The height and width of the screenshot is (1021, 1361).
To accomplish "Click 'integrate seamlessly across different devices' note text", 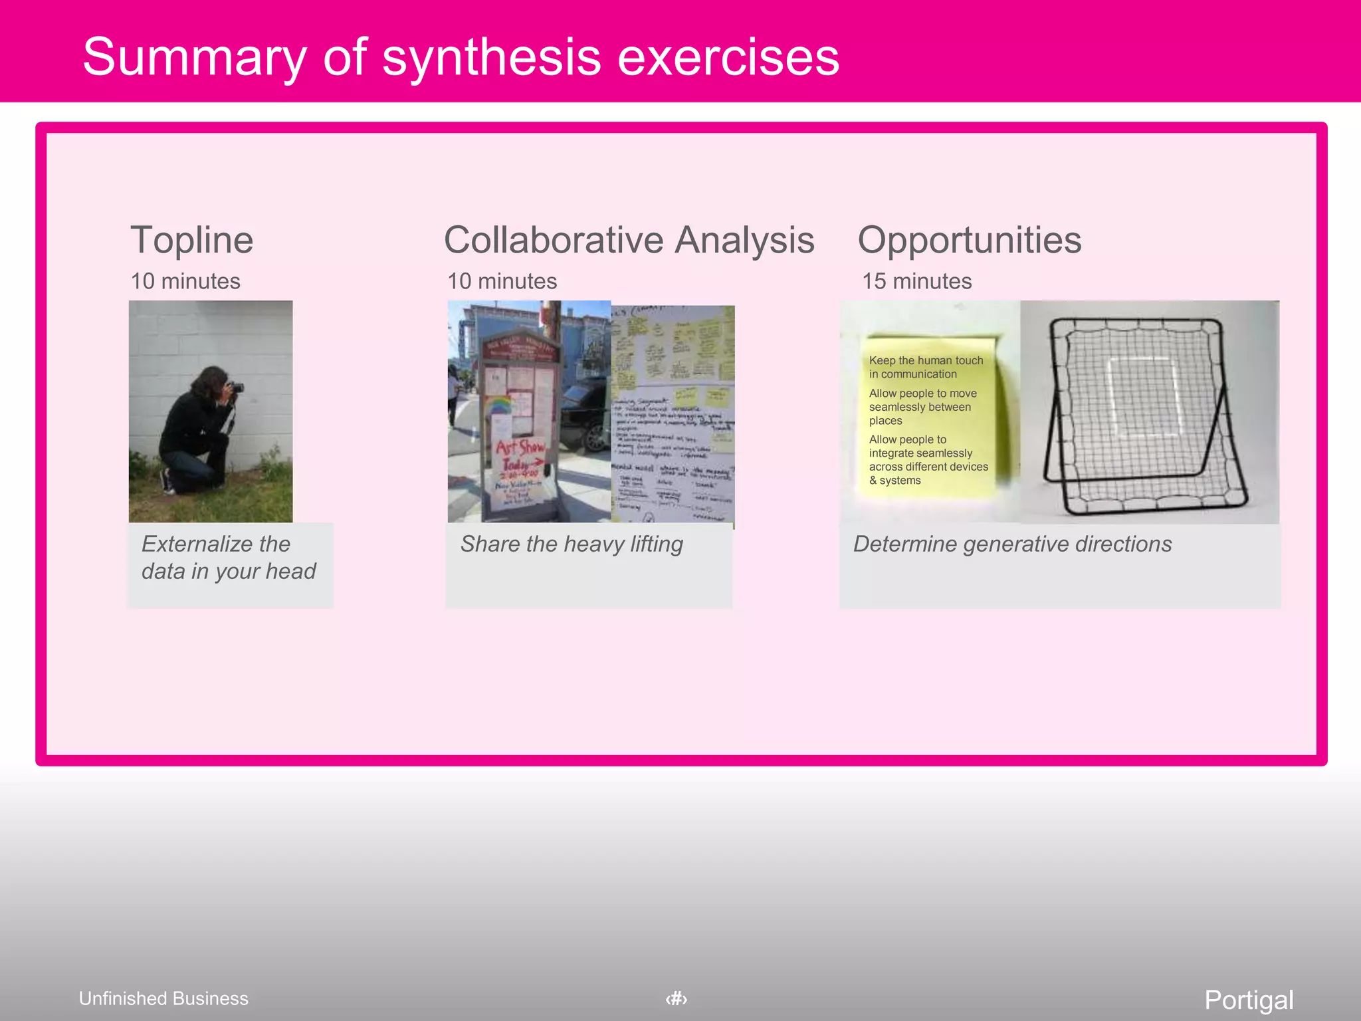I will click(928, 460).
